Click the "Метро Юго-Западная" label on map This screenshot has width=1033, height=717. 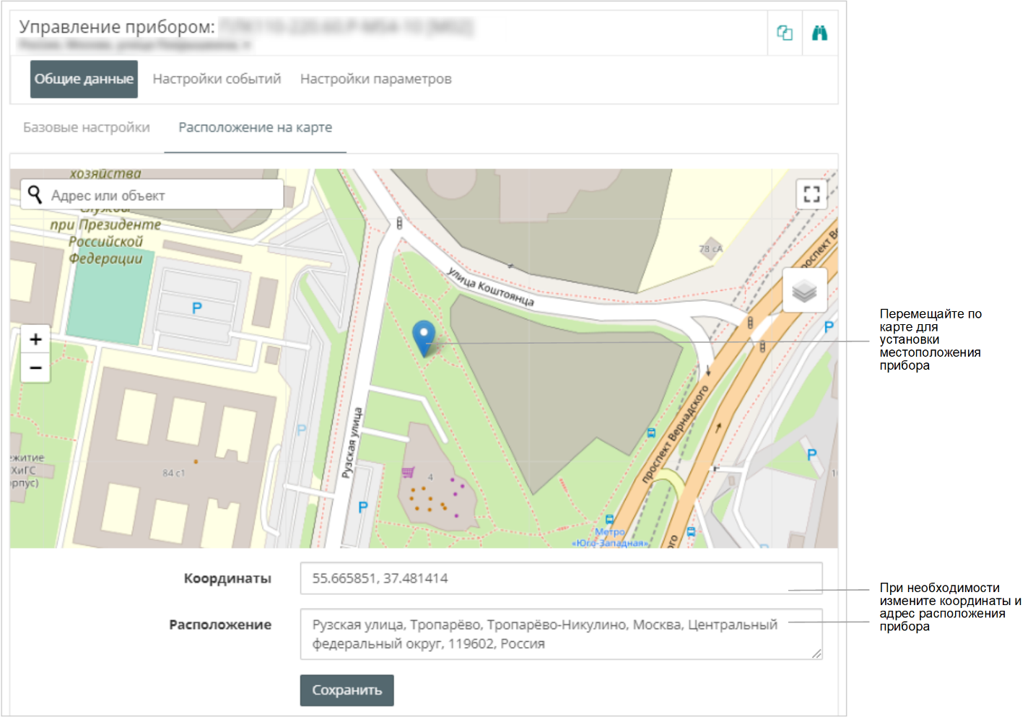coord(610,537)
